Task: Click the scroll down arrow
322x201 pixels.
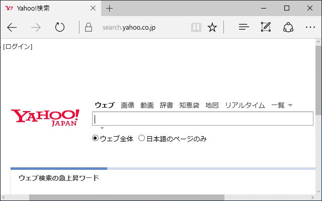Action: [x=318, y=191]
